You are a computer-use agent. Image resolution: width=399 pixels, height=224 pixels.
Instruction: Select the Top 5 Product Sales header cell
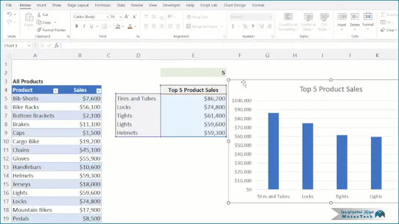coord(193,90)
